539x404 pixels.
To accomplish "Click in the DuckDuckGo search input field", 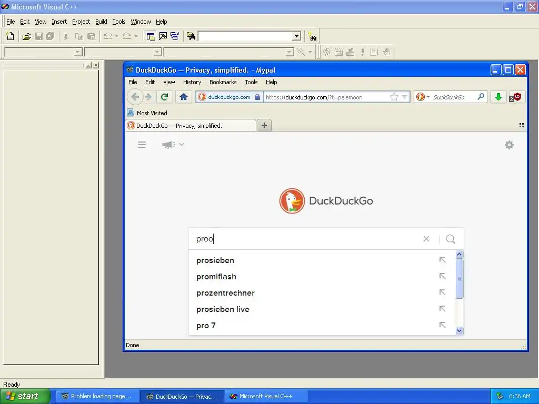I will [306, 239].
